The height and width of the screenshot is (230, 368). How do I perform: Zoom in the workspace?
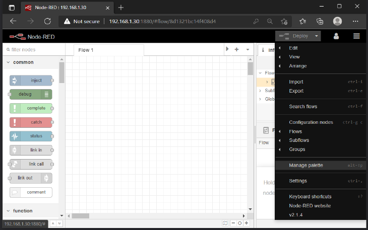247,223
